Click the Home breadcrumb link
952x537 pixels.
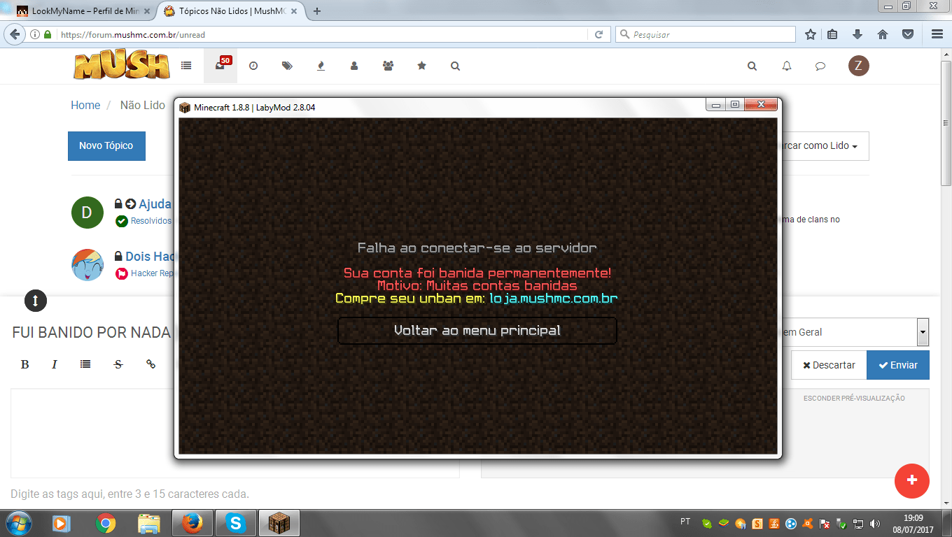coord(85,105)
